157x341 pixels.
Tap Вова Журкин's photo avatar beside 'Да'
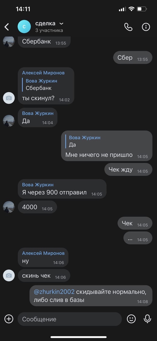pos(9,121)
